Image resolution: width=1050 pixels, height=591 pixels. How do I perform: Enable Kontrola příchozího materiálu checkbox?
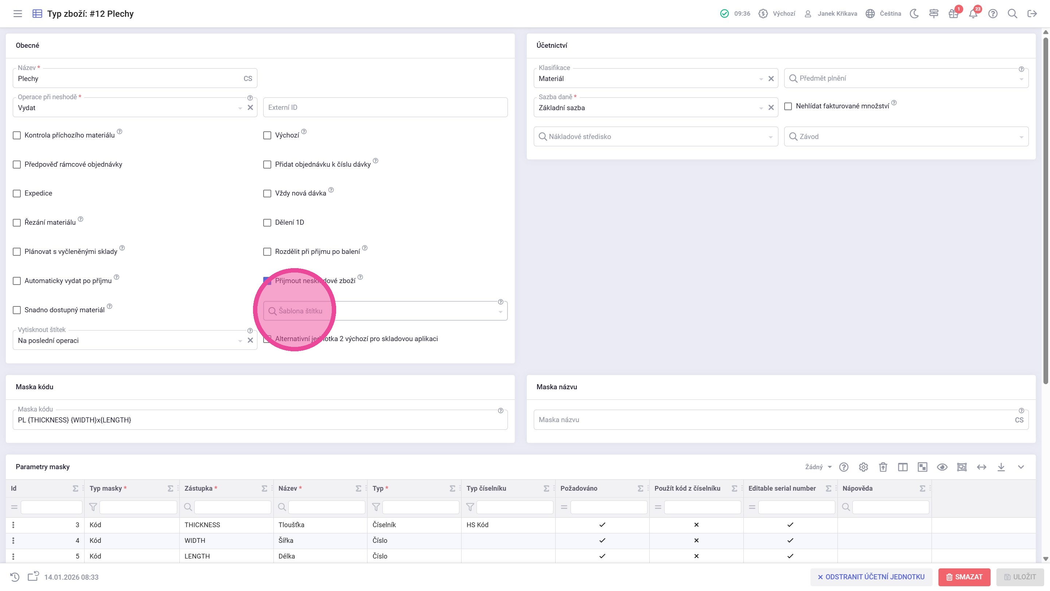pos(17,135)
